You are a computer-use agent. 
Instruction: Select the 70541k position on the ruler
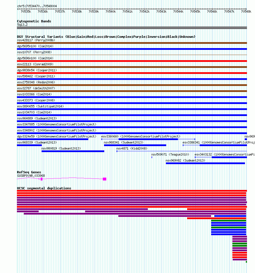coord(127,11)
